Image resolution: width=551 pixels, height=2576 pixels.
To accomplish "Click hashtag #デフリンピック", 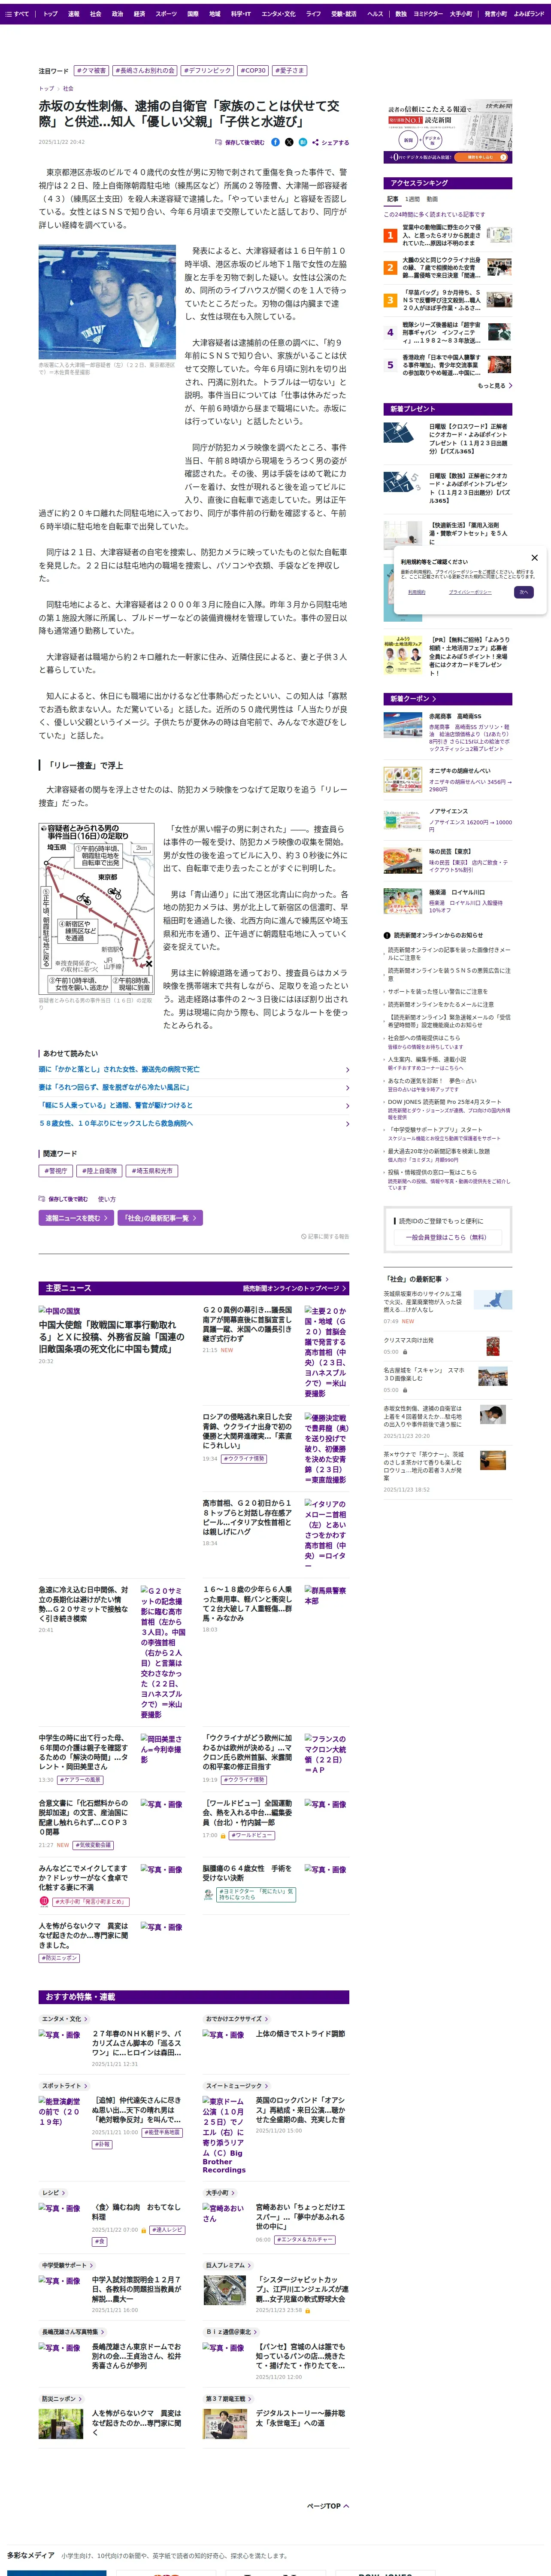I will click(207, 71).
